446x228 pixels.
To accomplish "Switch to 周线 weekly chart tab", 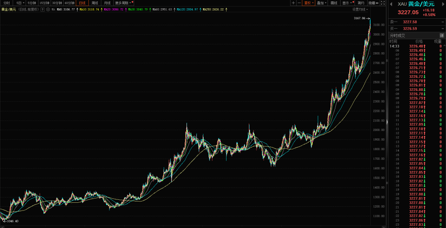I will click(x=95, y=3).
